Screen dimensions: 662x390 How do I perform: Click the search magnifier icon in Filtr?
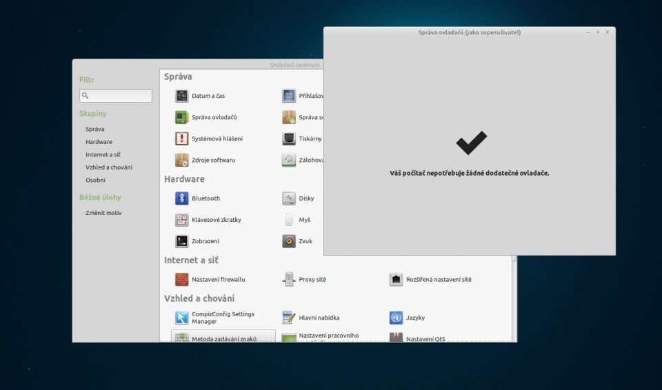tap(85, 96)
